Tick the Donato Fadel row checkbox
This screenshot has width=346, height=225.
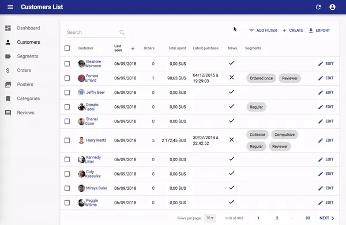pos(67,107)
